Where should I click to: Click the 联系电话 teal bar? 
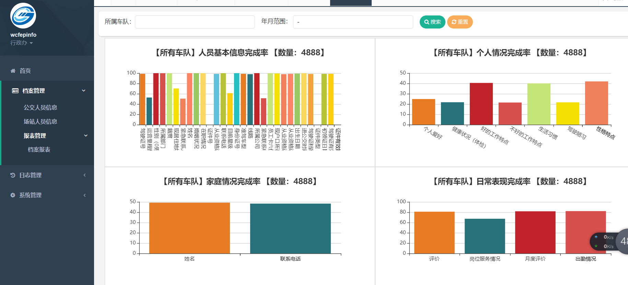(x=290, y=229)
